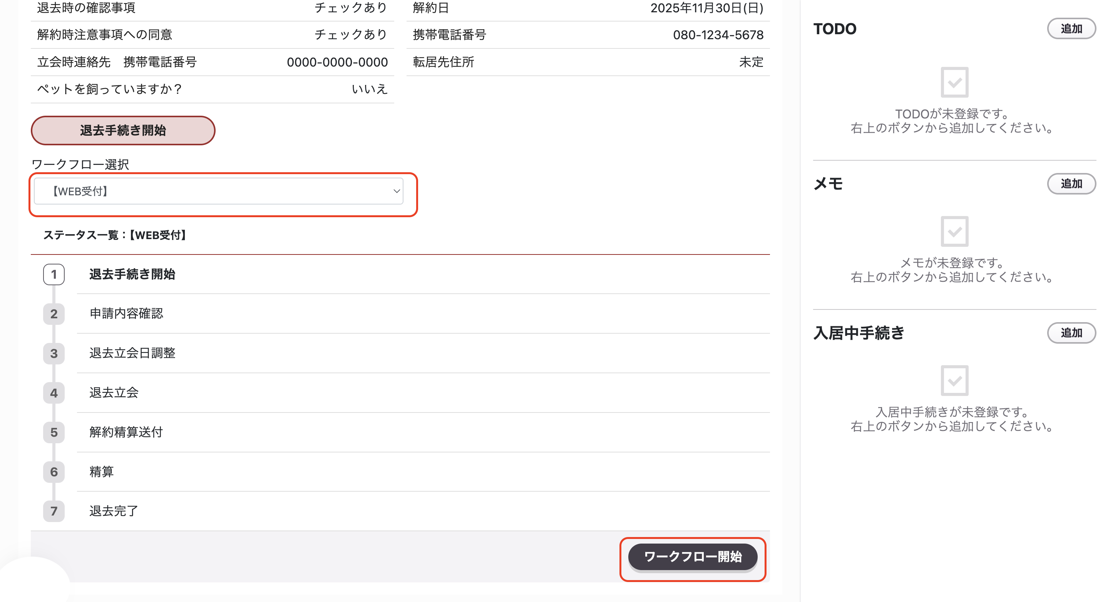Select step 1 number badge

click(x=54, y=274)
